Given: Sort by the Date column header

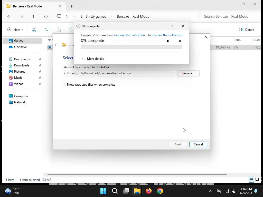Looking at the screenshot, I should tap(257, 40).
